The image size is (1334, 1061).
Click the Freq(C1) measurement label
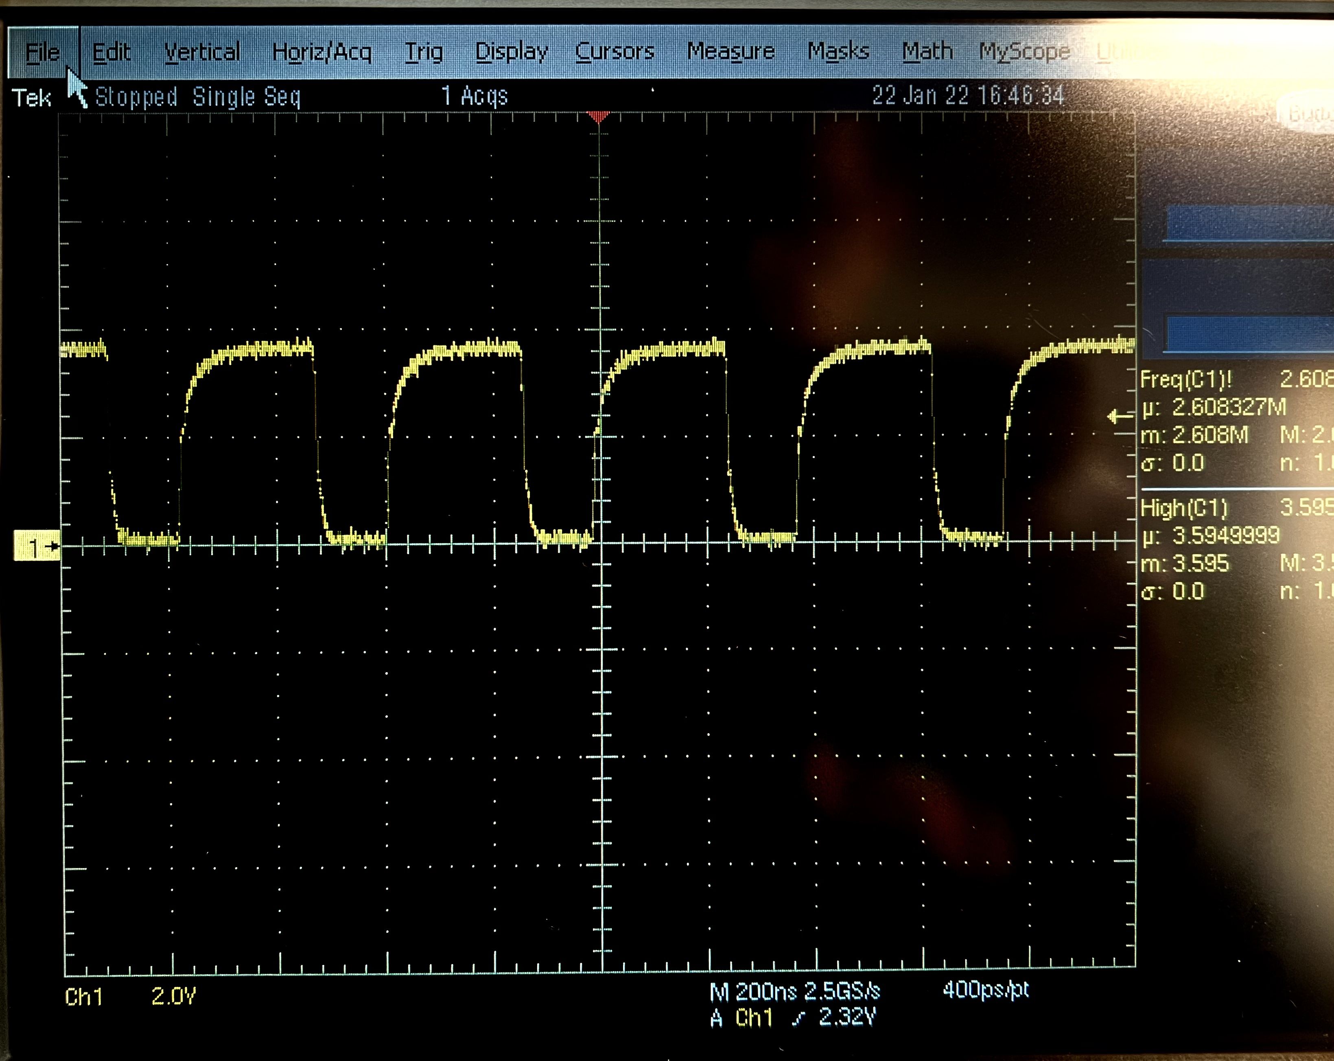(x=1186, y=379)
